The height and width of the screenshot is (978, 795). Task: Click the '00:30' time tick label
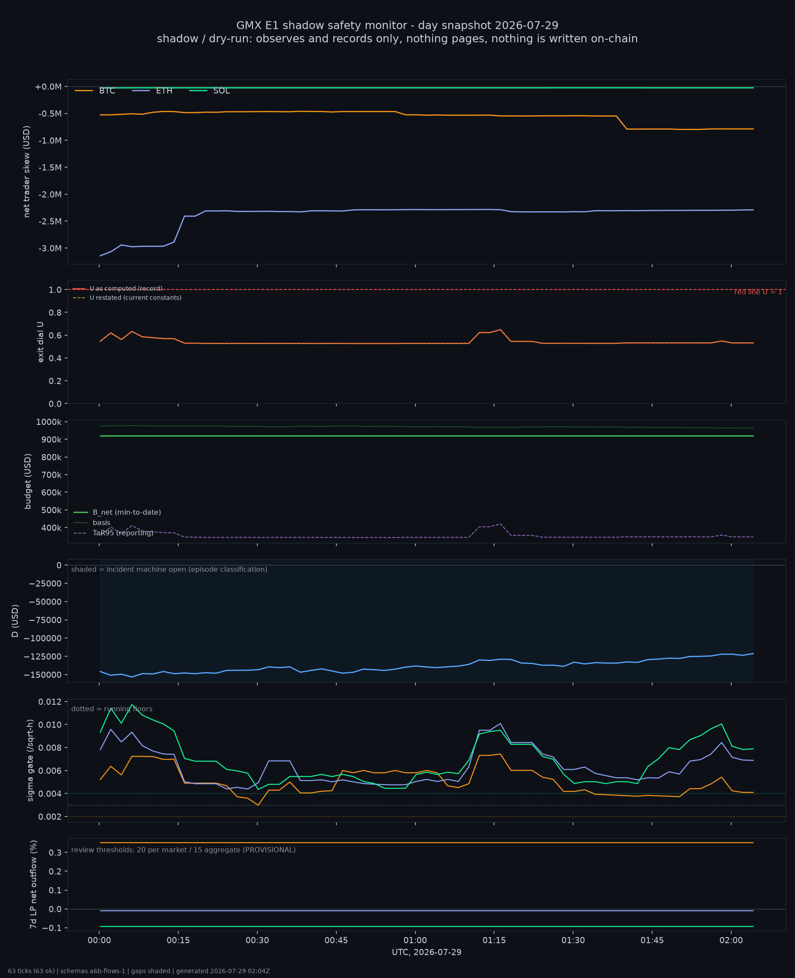[257, 940]
